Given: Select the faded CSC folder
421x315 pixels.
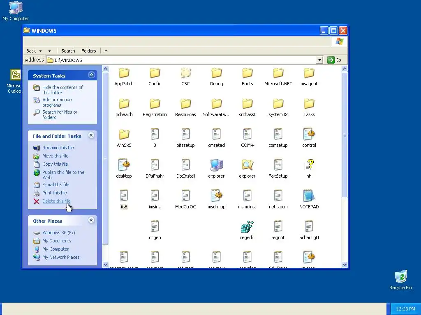Looking at the screenshot, I should 185,77.
